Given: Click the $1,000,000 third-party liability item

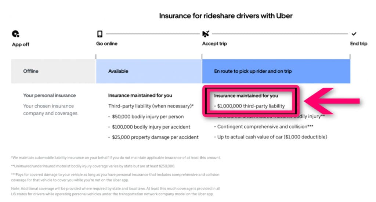Looking at the screenshot, I should 249,106.
